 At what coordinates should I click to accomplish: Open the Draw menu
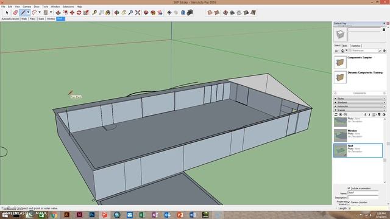pos(37,7)
